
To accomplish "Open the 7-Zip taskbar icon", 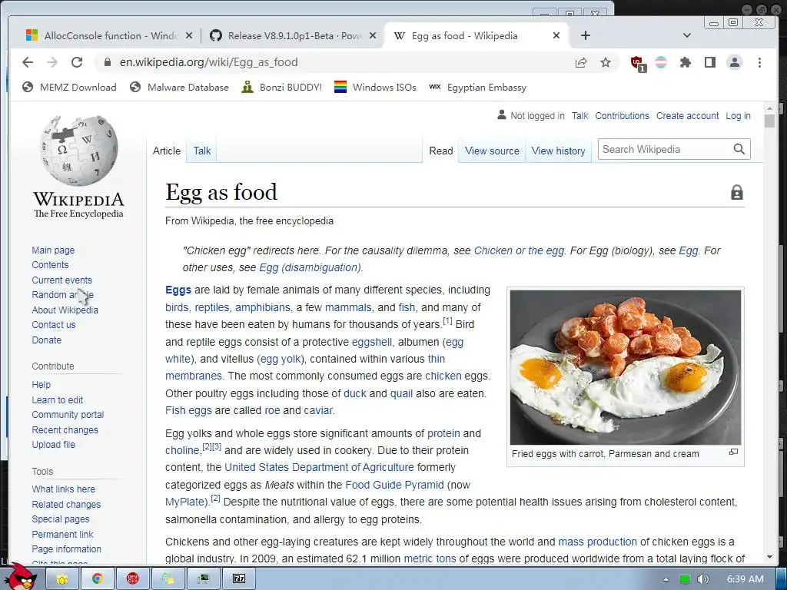I will click(240, 579).
